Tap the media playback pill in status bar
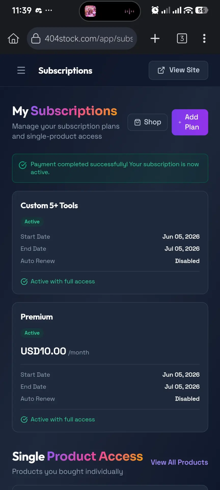This screenshot has width=220, height=490. coord(110,11)
